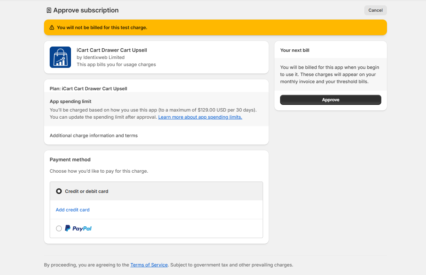Click the 'by Identixweb Limited' developer text
426x275 pixels.
tap(100, 57)
